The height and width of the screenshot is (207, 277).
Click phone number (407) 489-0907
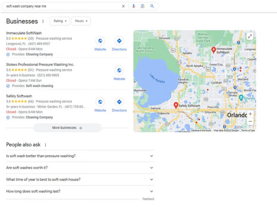(x=39, y=43)
